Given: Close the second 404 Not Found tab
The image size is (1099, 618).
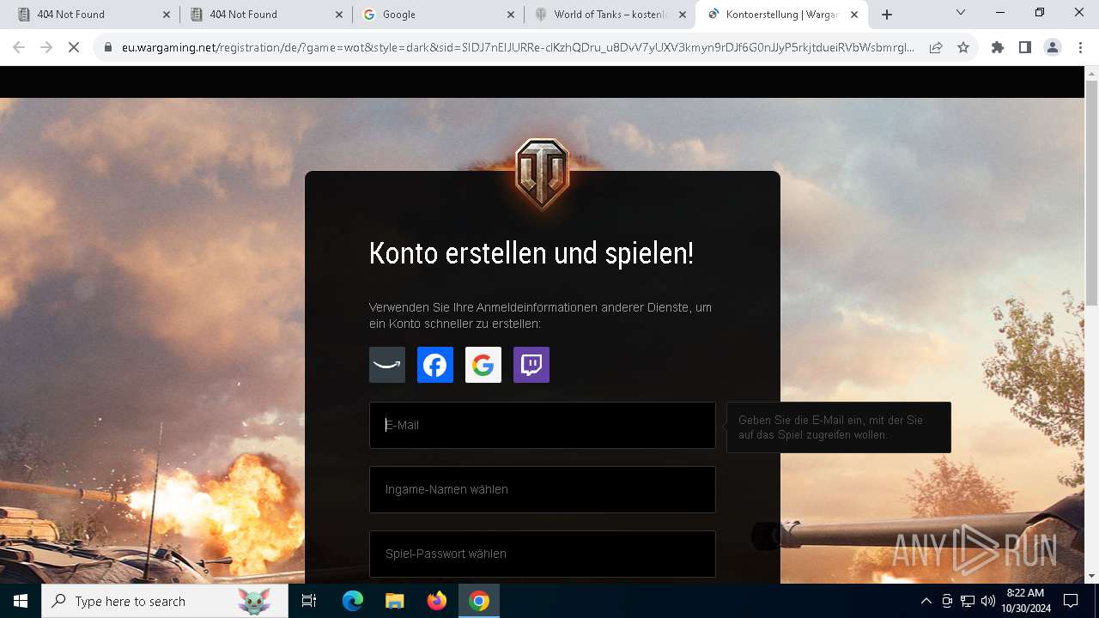Looking at the screenshot, I should [x=339, y=15].
